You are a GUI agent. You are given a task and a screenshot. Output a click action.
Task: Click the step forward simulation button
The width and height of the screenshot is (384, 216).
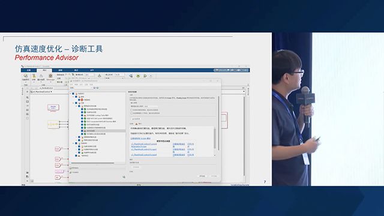click(x=145, y=76)
